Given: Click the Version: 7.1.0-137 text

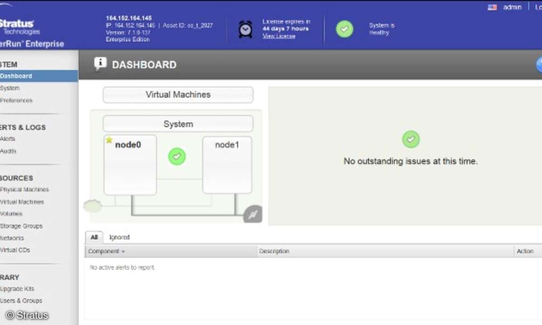Looking at the screenshot, I should click(x=128, y=32).
